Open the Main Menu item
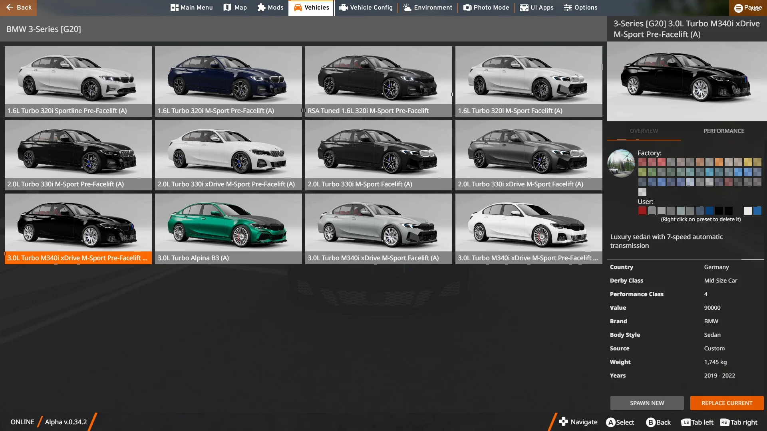This screenshot has width=767, height=431. click(191, 8)
